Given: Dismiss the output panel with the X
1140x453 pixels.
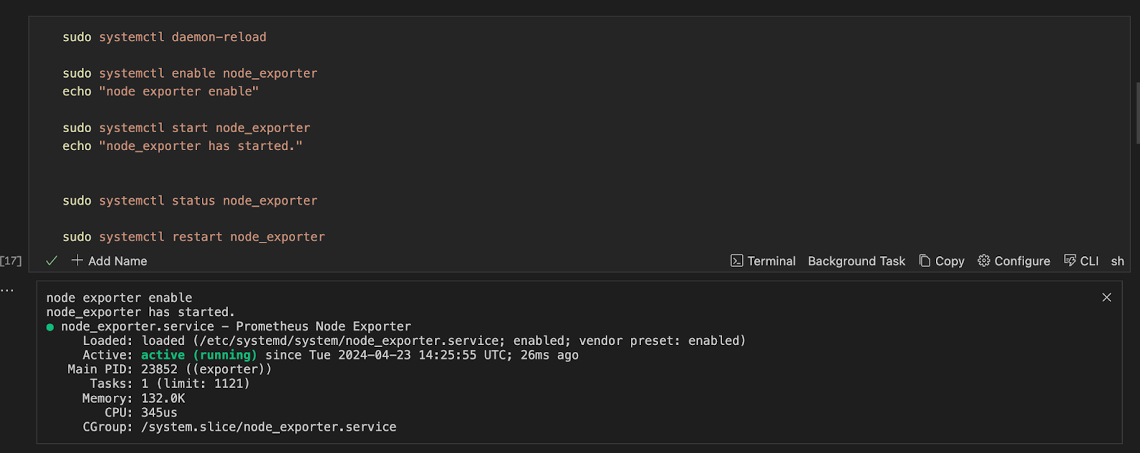Looking at the screenshot, I should click(1106, 297).
